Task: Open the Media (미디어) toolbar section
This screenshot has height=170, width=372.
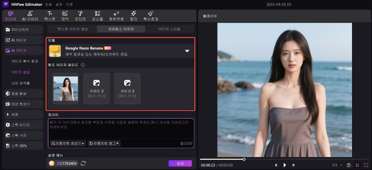Action: 10,16
